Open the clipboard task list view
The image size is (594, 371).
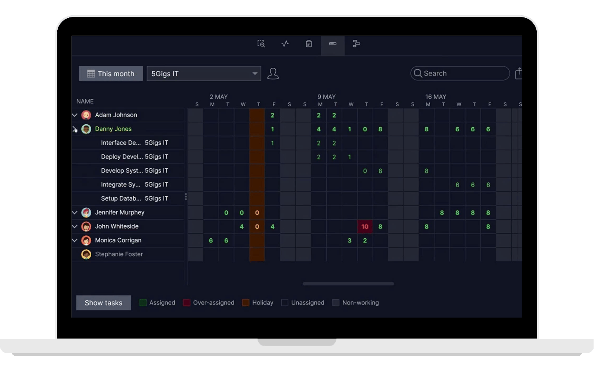pyautogui.click(x=308, y=44)
